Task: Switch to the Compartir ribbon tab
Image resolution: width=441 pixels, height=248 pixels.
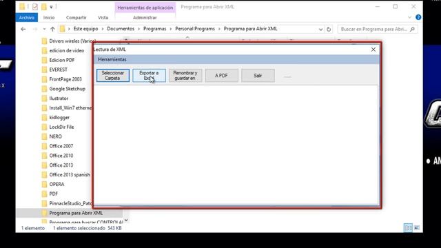Action: tap(76, 17)
